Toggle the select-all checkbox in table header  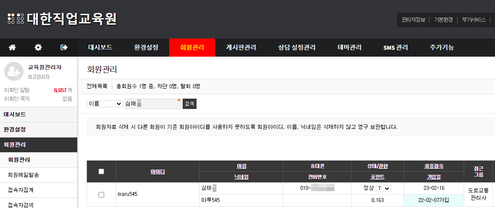coord(101,171)
